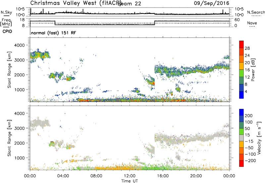Click the 'N.Sky' label

(6, 12)
